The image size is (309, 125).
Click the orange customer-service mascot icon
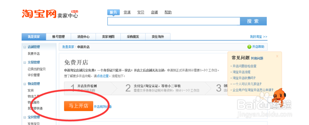pos(279,98)
